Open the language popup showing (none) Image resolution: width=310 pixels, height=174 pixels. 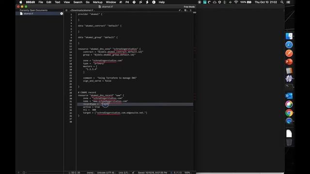(x=91, y=173)
